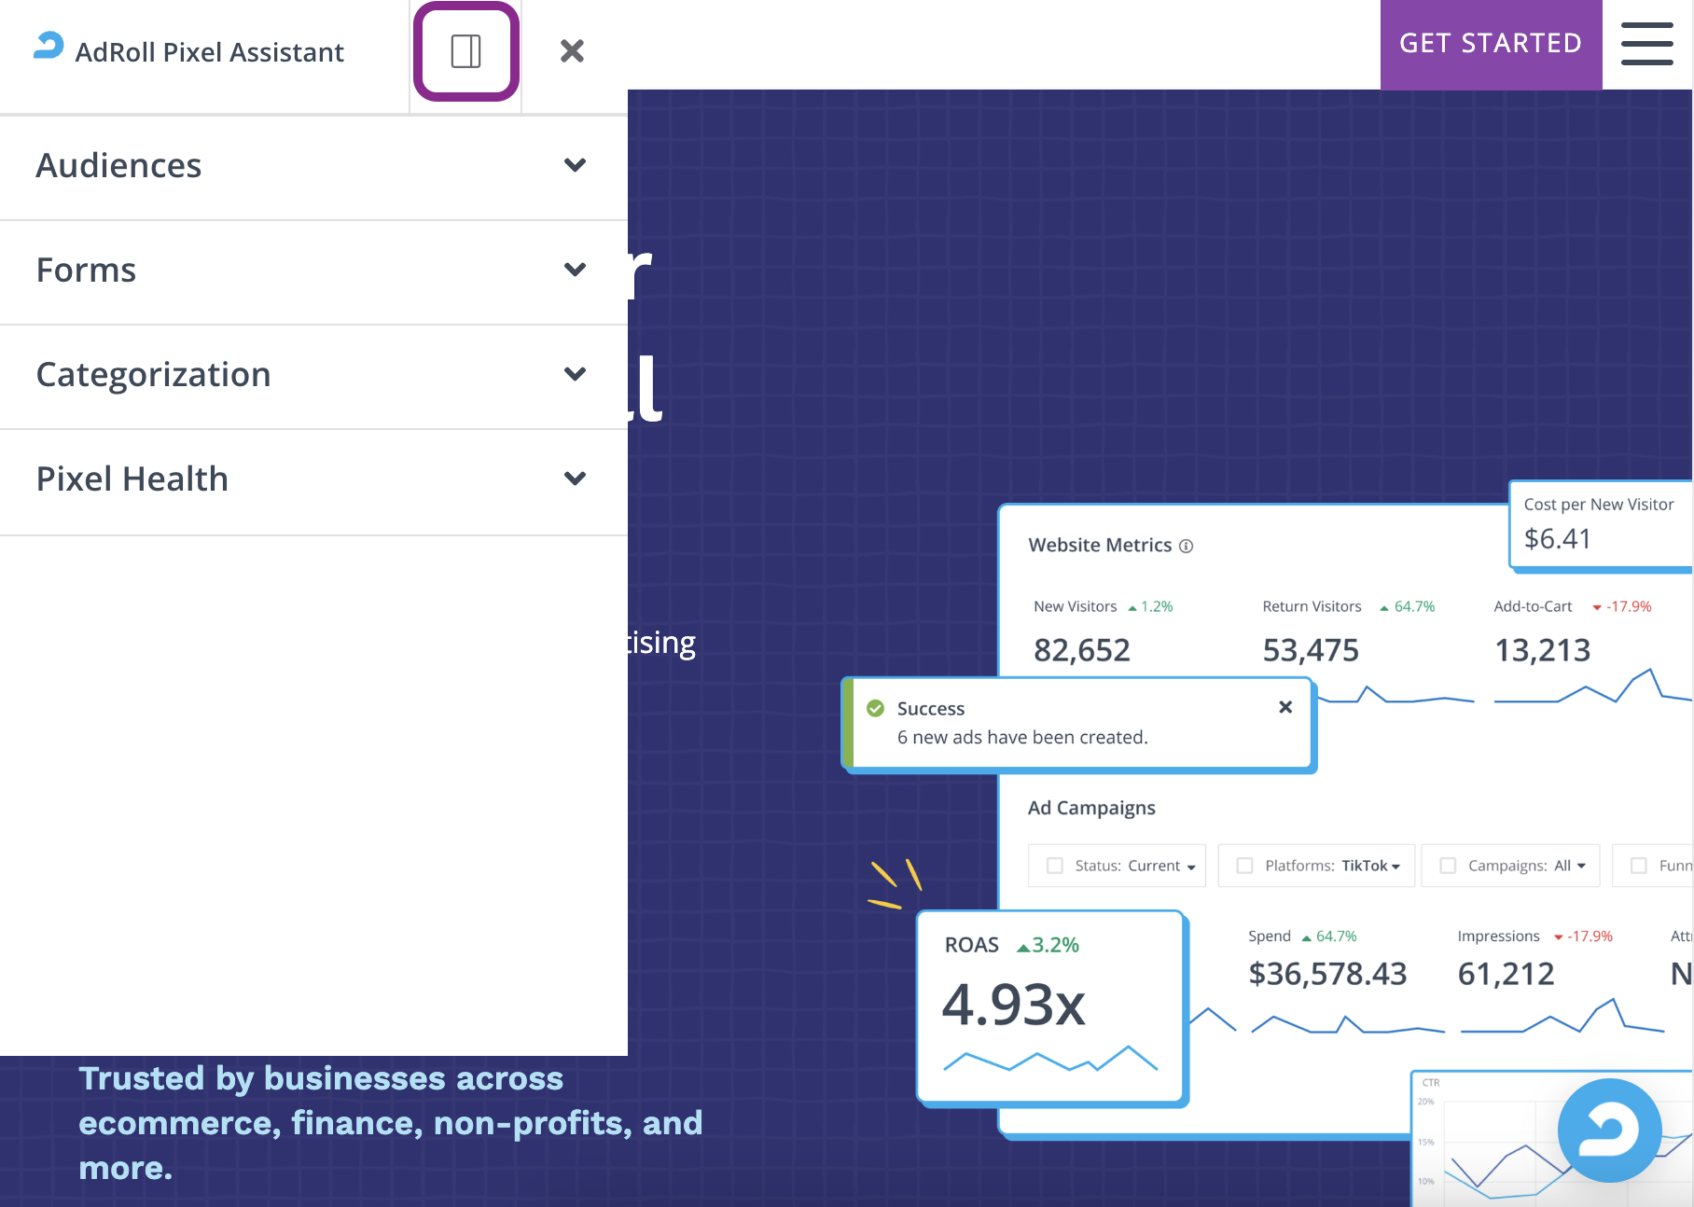Click the ROAS 3.2% increase indicator

point(1048,945)
